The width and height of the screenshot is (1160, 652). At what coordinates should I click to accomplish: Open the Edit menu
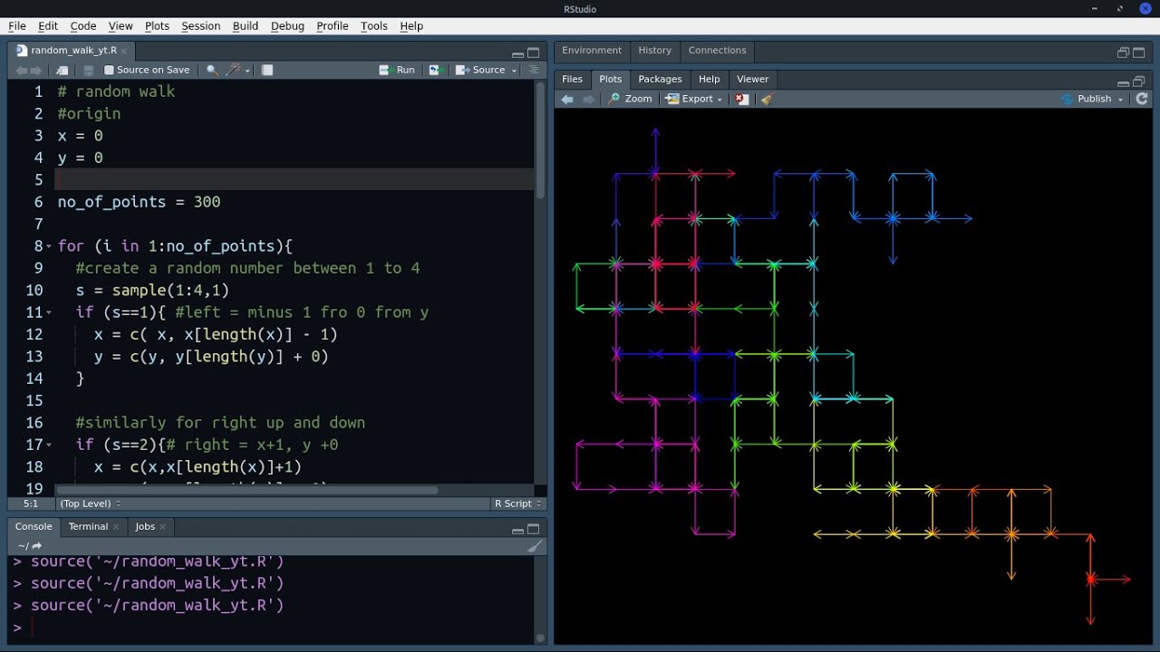pyautogui.click(x=48, y=26)
